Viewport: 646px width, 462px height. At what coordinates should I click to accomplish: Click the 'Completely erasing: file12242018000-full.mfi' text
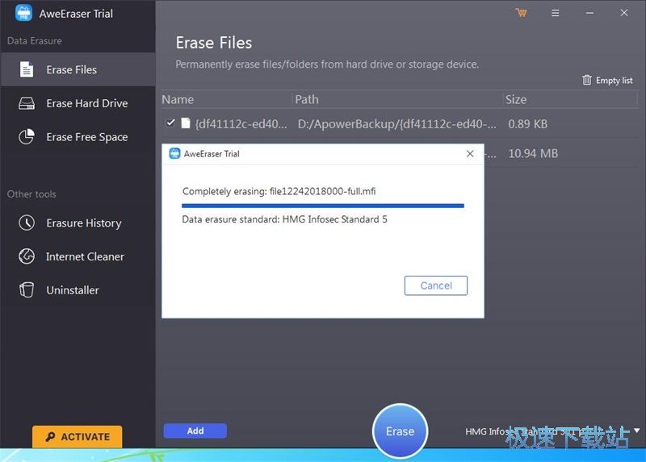[x=279, y=191]
